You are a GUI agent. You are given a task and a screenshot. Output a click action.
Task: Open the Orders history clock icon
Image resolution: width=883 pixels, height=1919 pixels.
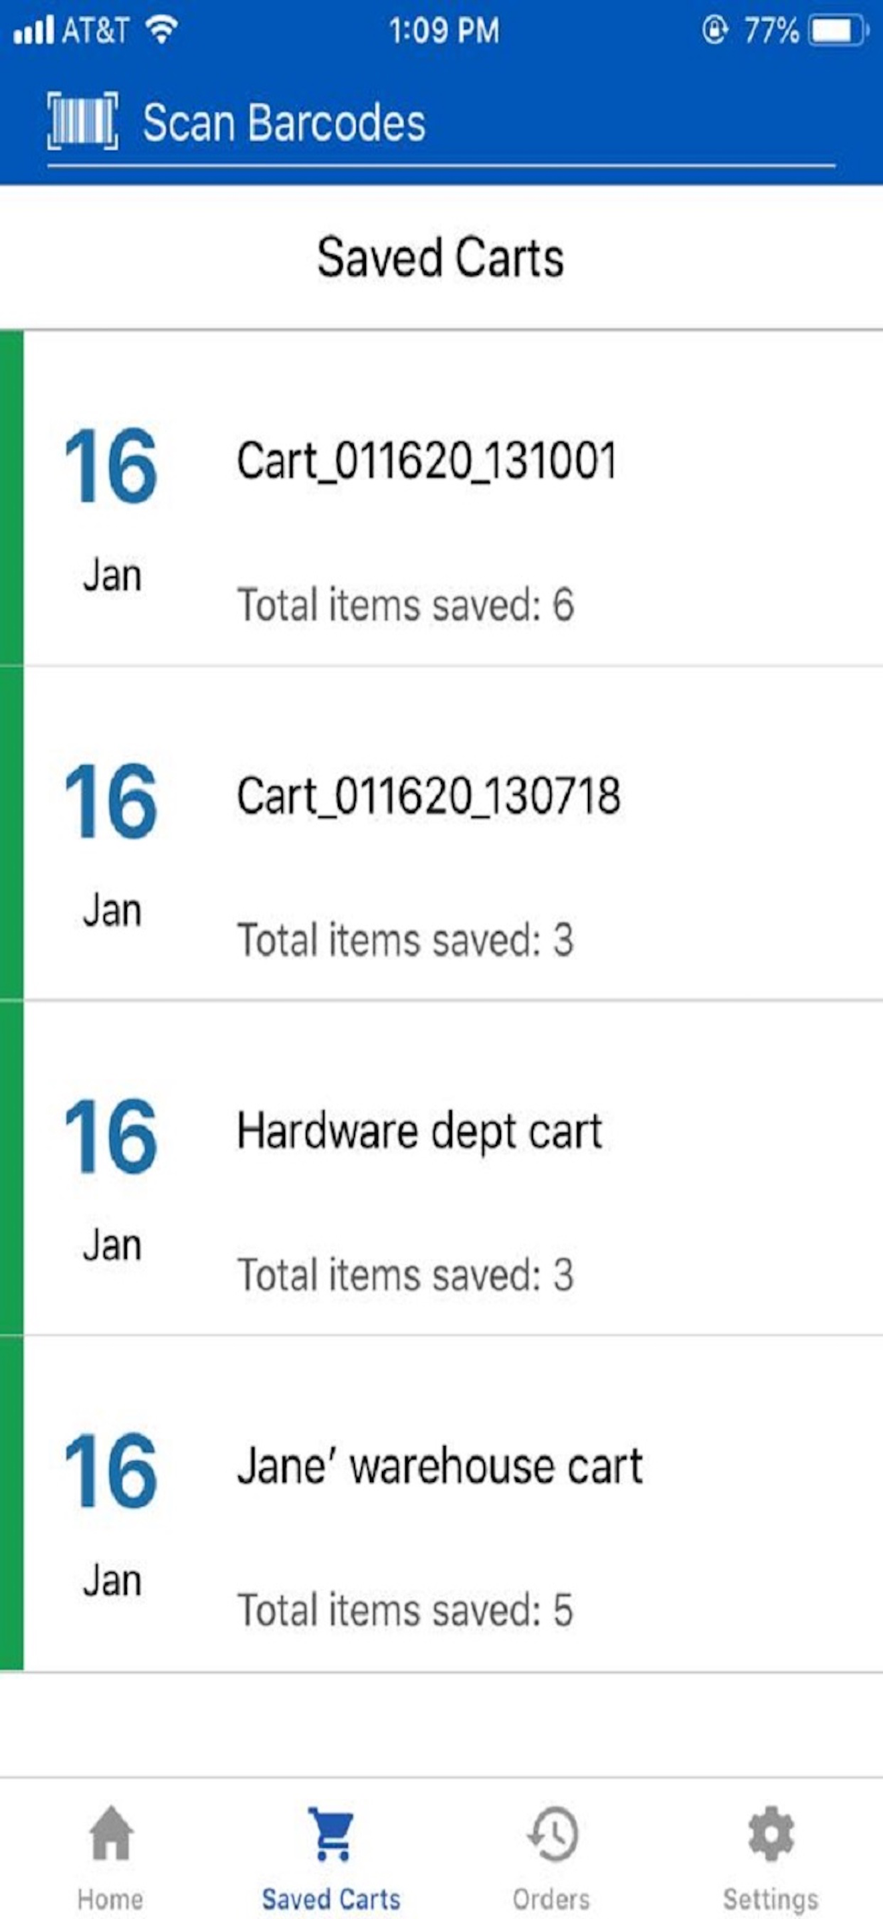coord(552,1833)
